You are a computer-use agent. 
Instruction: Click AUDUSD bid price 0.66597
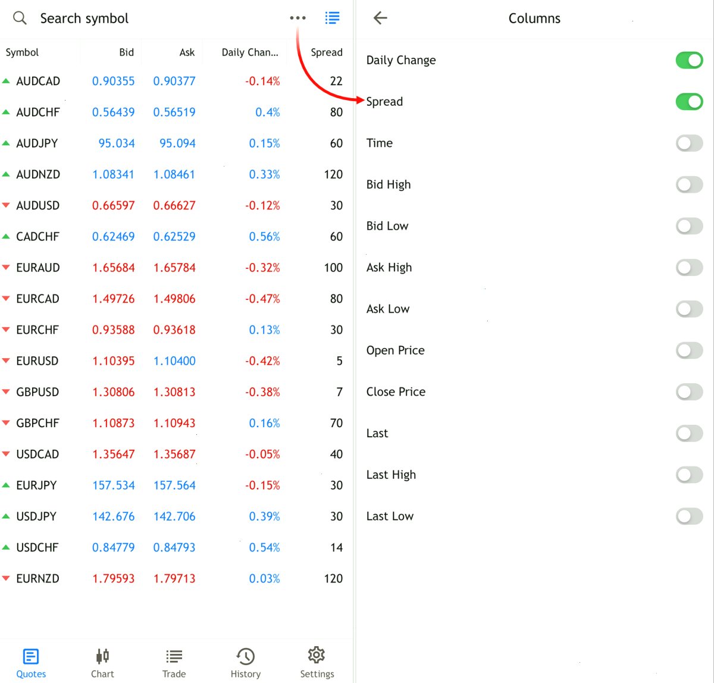click(x=113, y=205)
